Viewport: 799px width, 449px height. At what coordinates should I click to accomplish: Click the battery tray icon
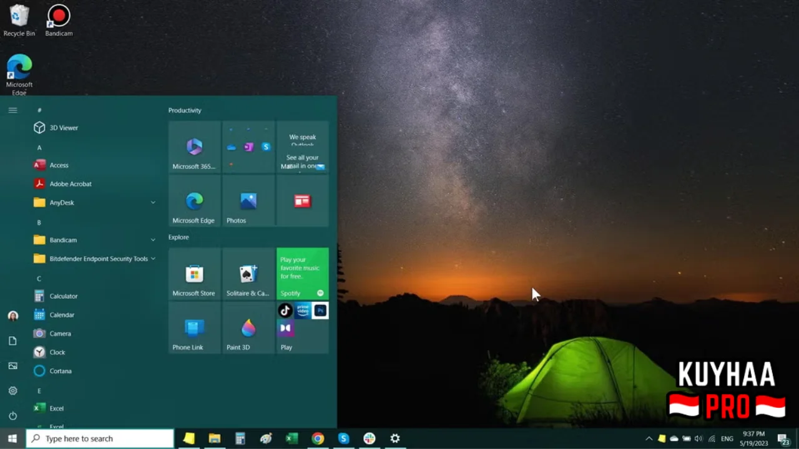(x=687, y=438)
